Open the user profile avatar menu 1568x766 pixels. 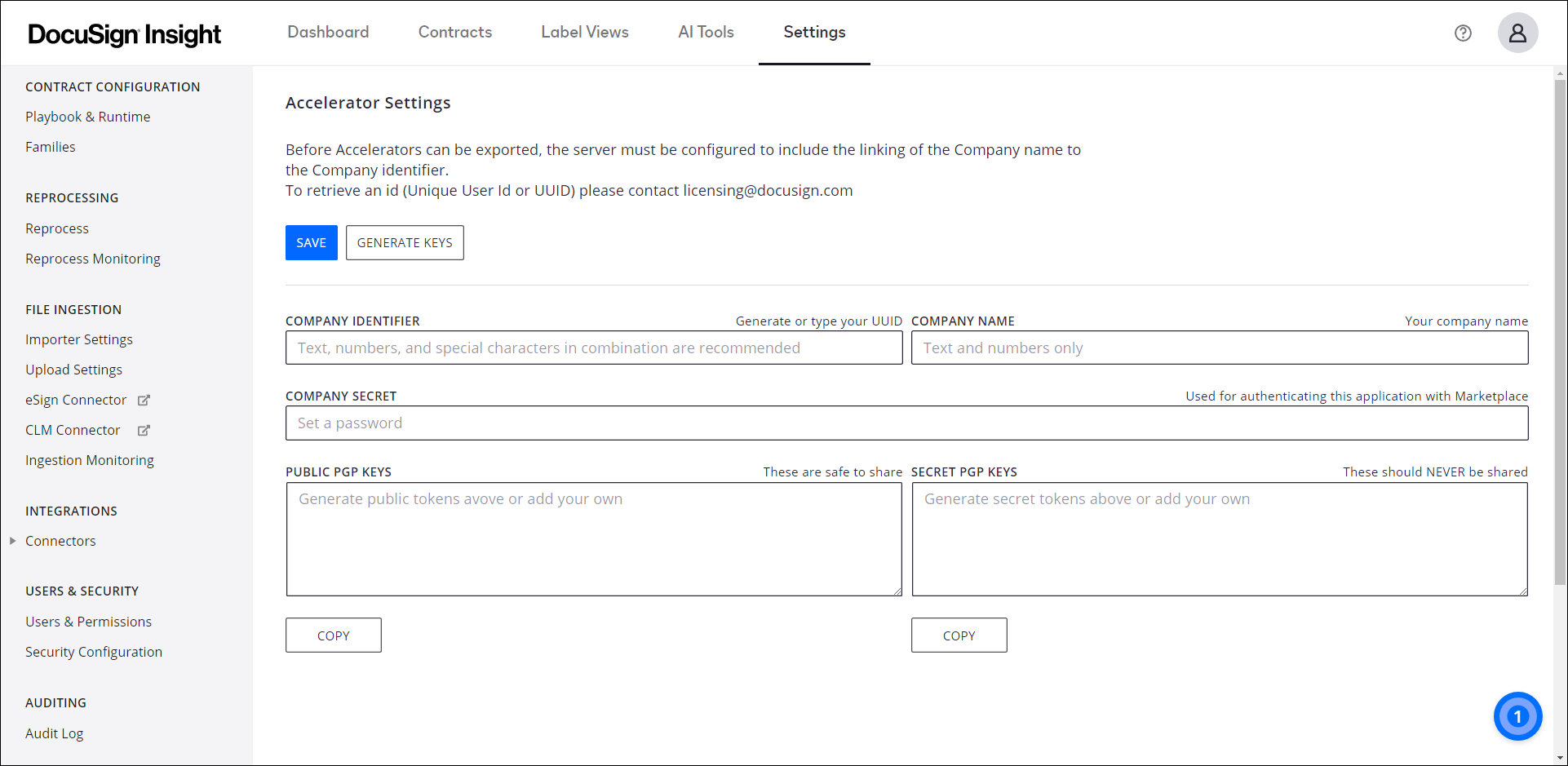pos(1517,33)
